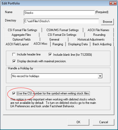
Task: Go to the Aggregate Files tab
Action: tap(21, 35)
